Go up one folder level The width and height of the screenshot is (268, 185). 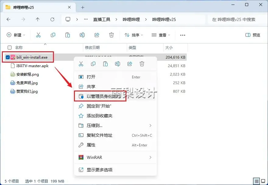(x=37, y=19)
